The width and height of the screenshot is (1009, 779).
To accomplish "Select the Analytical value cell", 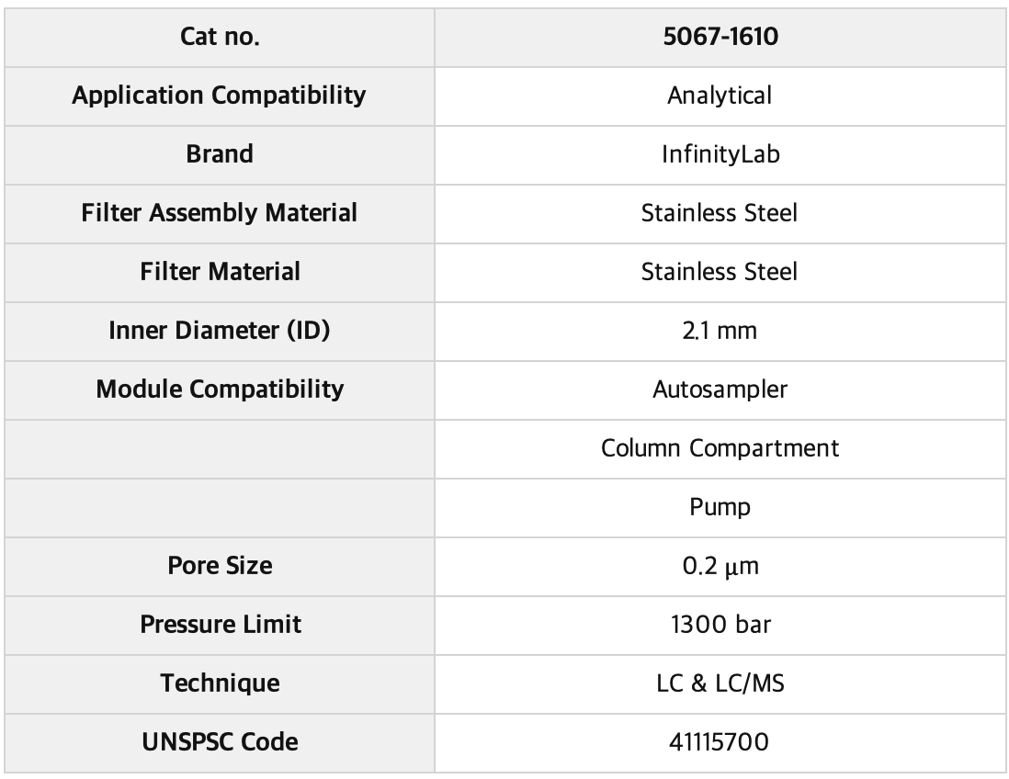I will pyautogui.click(x=720, y=96).
